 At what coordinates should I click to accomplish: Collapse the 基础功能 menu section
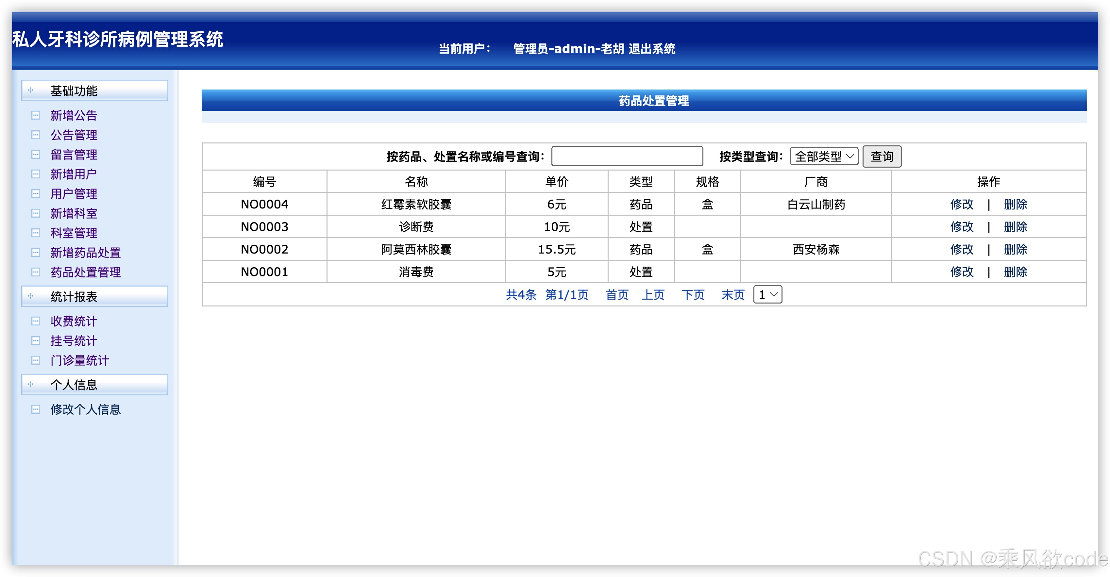click(x=74, y=91)
